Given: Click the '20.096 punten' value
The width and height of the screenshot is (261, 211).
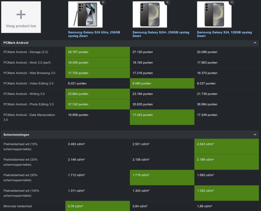Looking at the screenshot, I should (207, 52).
